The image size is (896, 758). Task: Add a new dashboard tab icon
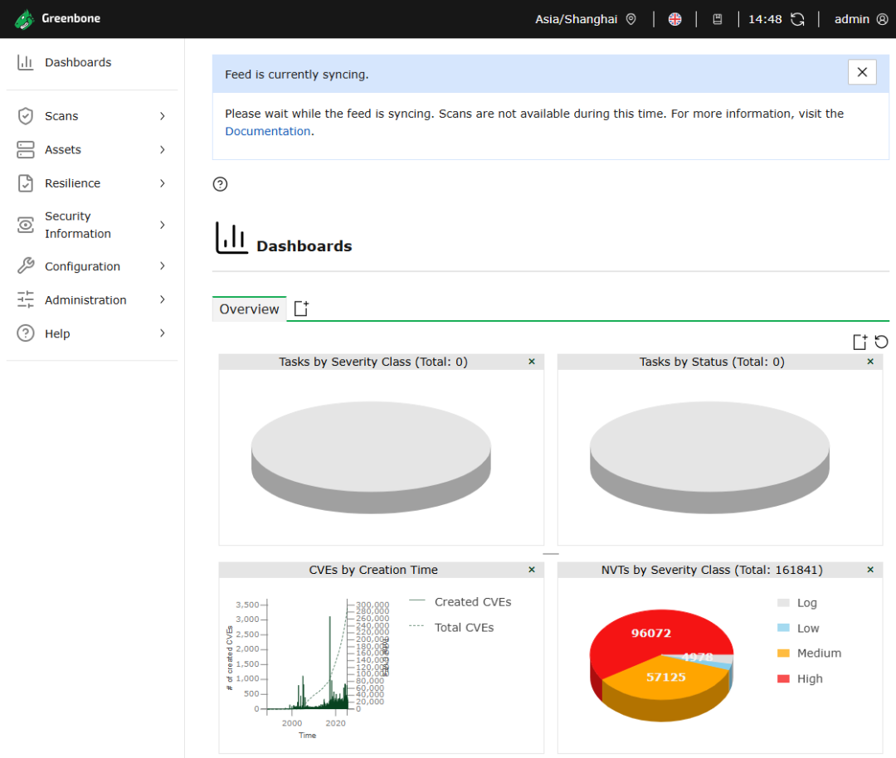click(x=301, y=309)
